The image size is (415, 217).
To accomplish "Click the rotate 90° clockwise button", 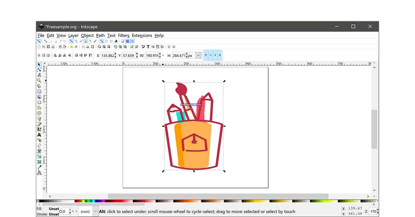I will tap(59, 55).
